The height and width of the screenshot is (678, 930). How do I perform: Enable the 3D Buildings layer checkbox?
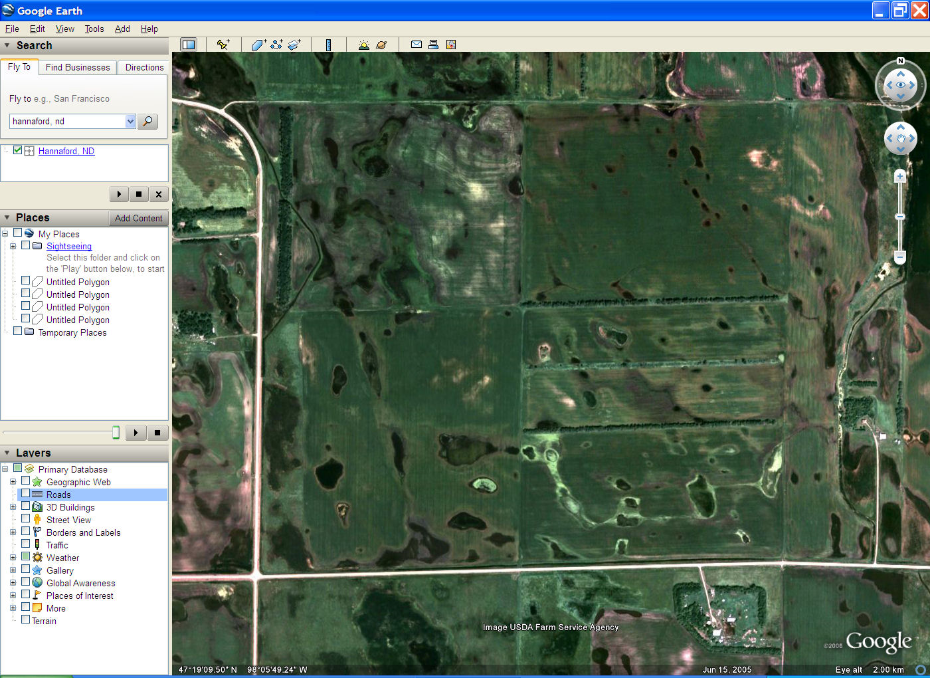pyautogui.click(x=25, y=506)
